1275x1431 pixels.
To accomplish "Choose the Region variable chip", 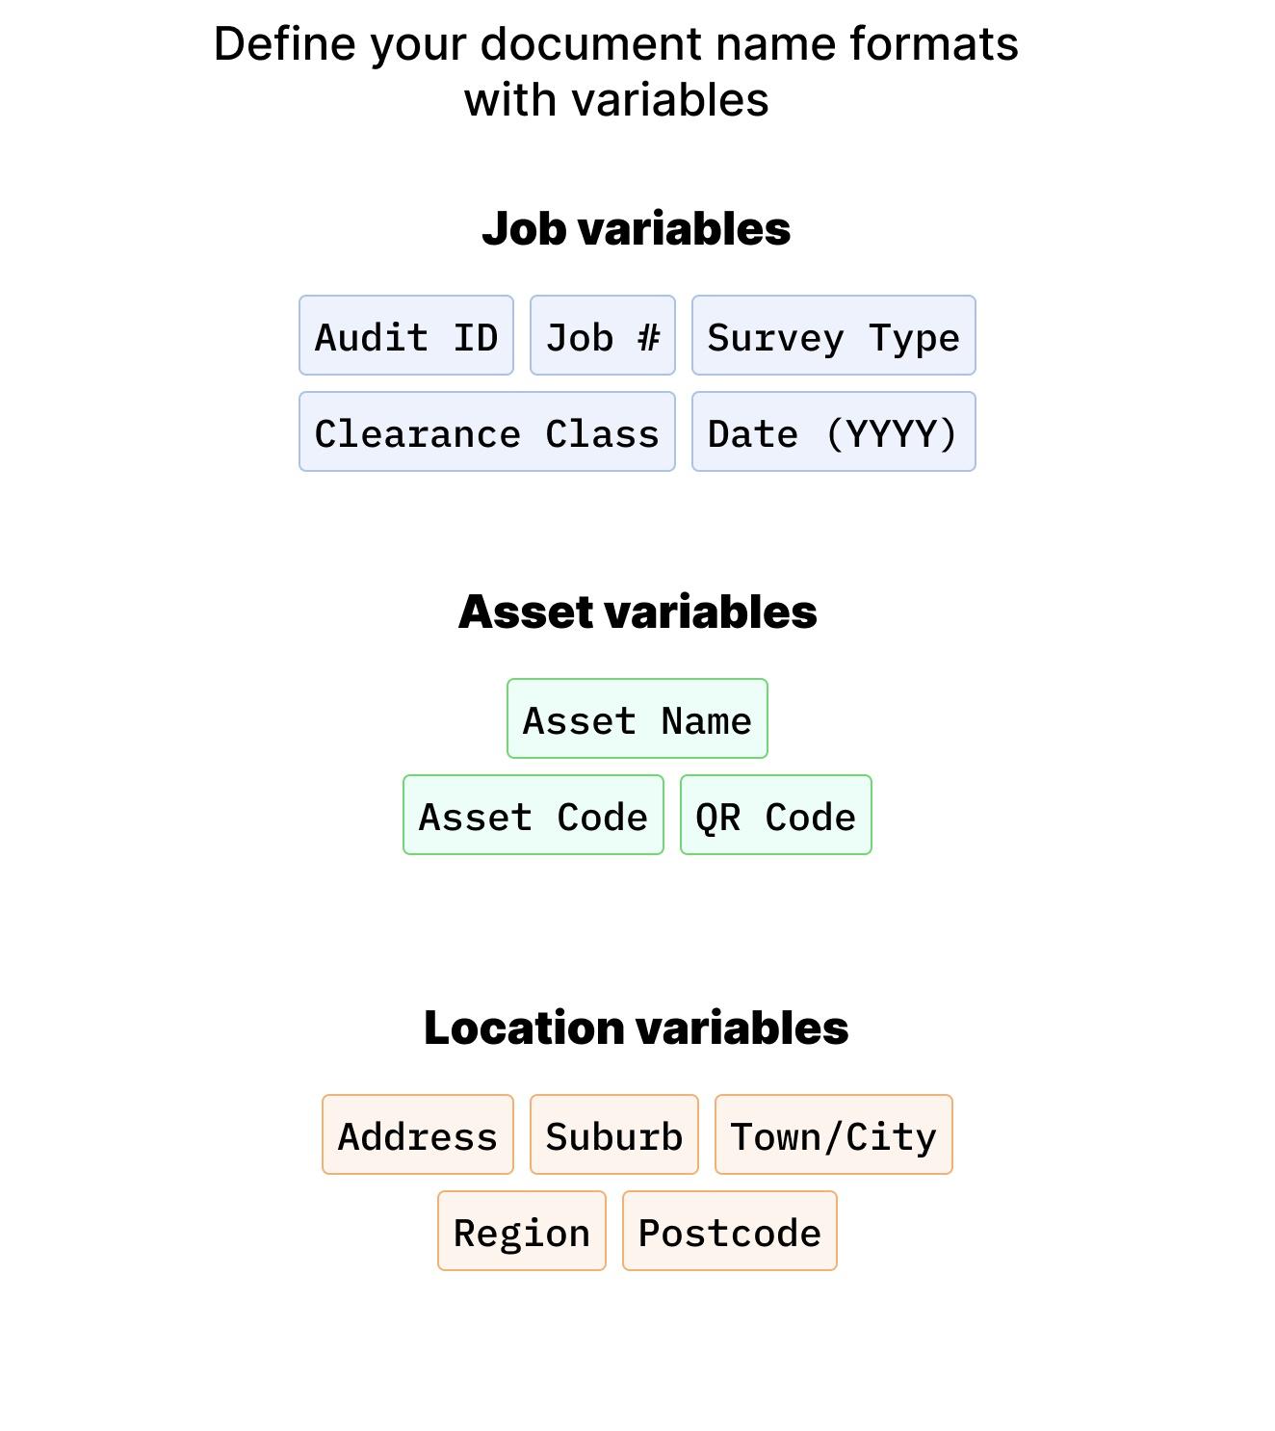I will [522, 1231].
